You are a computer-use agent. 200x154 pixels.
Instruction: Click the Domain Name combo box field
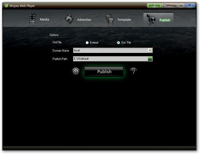[x=113, y=50]
